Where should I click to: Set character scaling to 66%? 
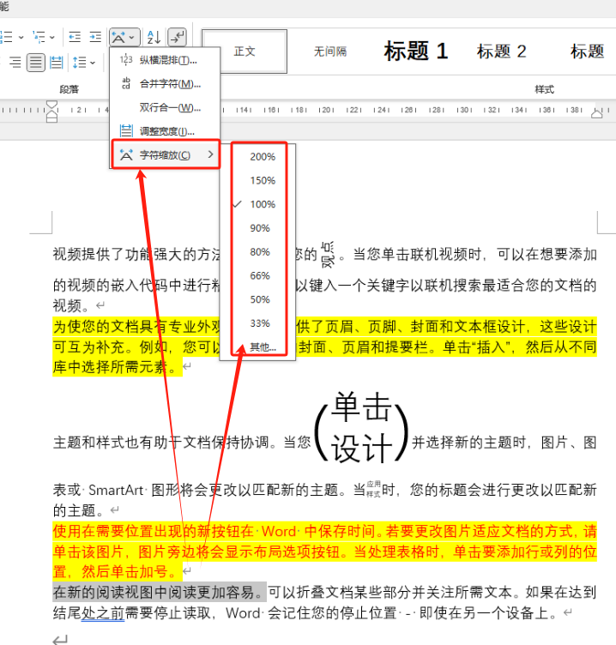click(x=260, y=275)
